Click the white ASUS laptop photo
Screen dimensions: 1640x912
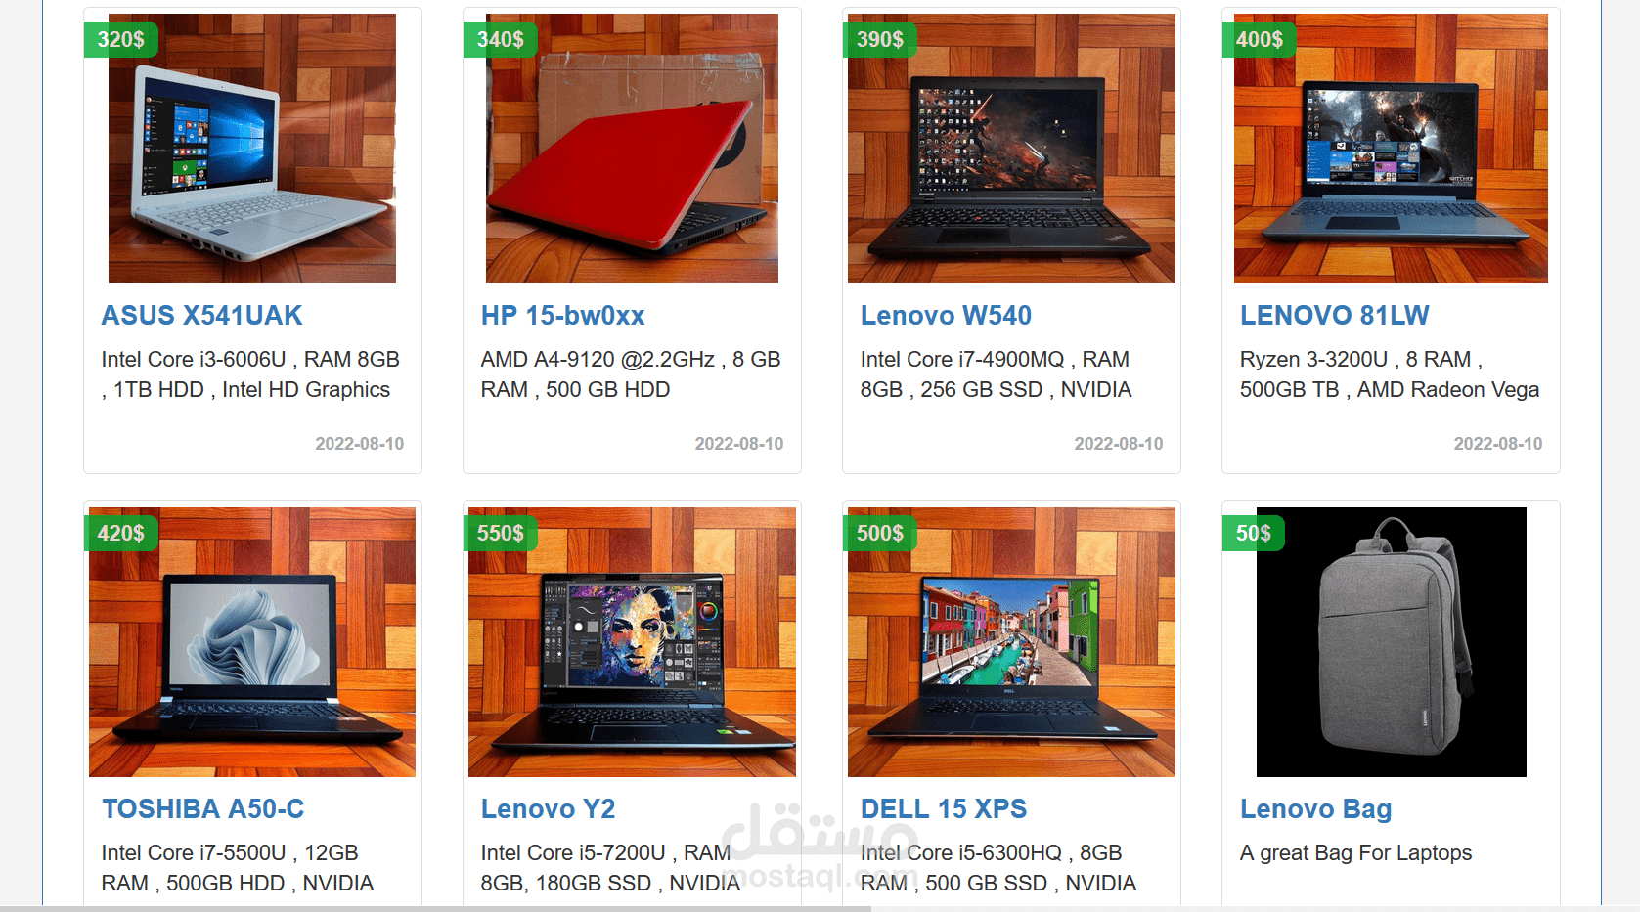click(x=252, y=149)
